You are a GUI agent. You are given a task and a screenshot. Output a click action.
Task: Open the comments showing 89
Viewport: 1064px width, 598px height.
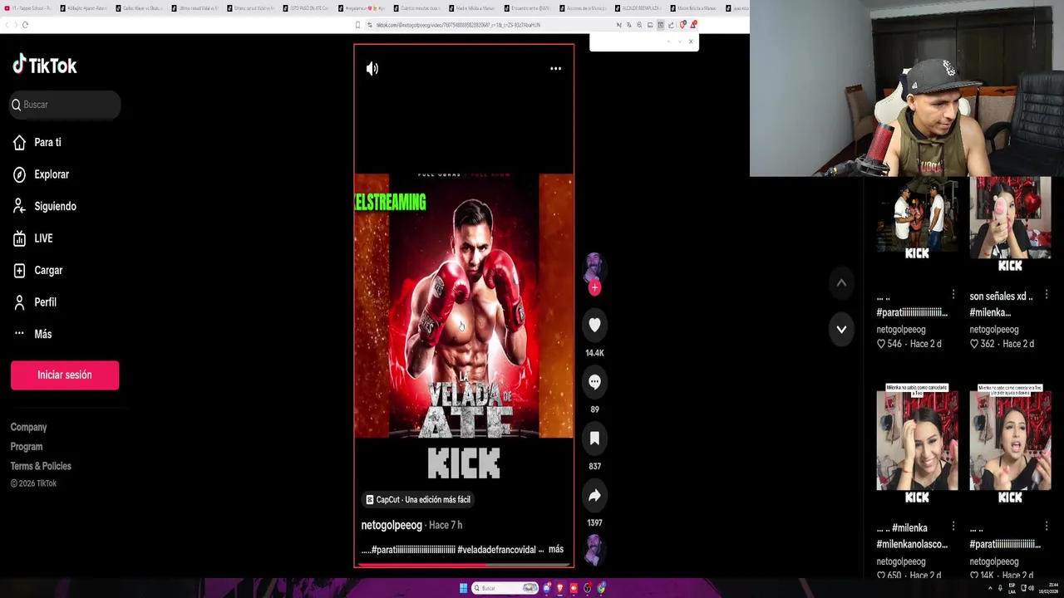594,382
